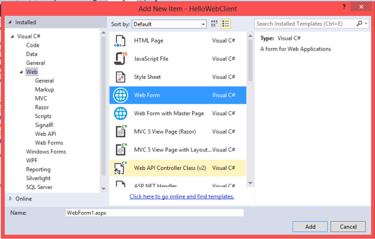Choose the Web Form template label
Screen dimensions: 375x239
click(147, 95)
